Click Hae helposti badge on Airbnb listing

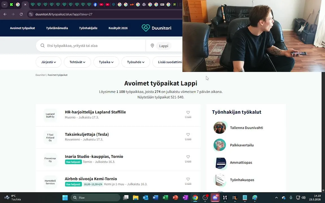pos(73,184)
